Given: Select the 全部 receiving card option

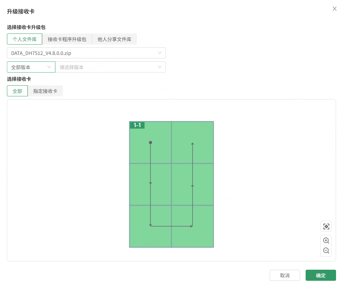Looking at the screenshot, I should click(x=17, y=91).
